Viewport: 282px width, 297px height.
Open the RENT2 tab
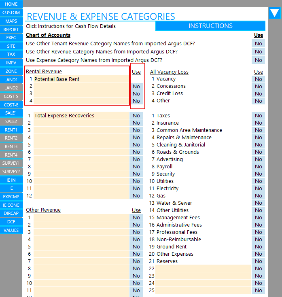tap(11, 138)
